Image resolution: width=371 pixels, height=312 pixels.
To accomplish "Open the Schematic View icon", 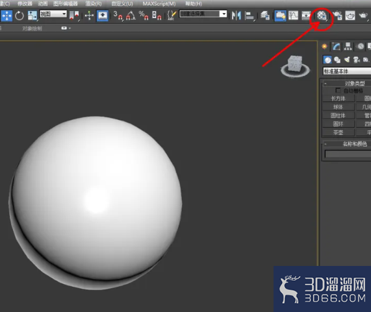I will 306,16.
